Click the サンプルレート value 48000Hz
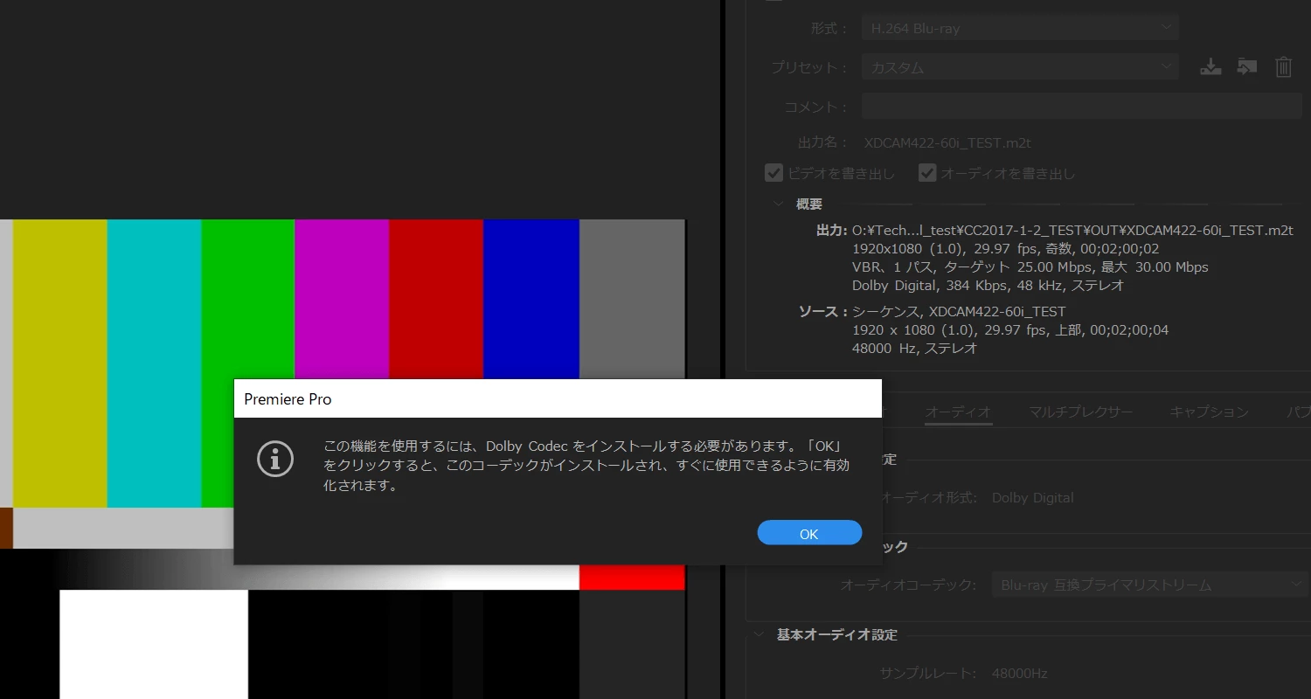 [x=1019, y=673]
